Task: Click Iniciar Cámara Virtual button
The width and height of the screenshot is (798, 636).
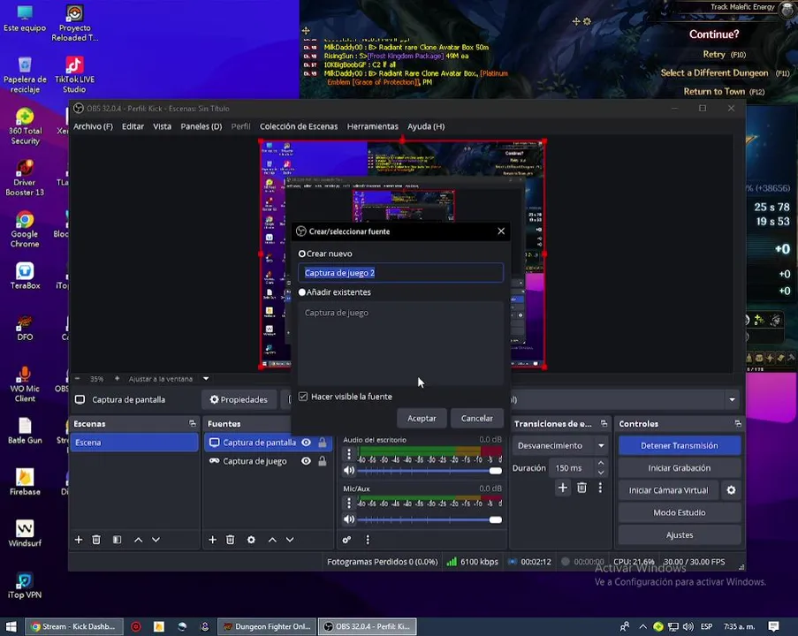Action: coord(668,490)
